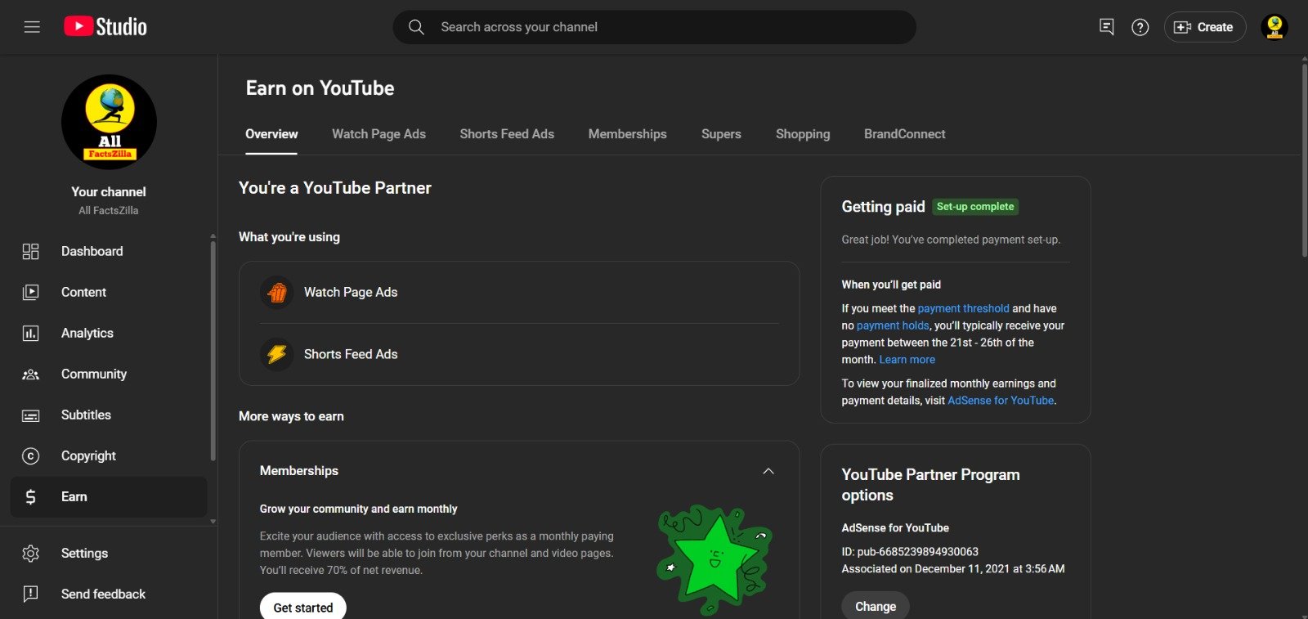Collapse the Memberships card chevron
This screenshot has height=619, width=1308.
[x=768, y=471]
